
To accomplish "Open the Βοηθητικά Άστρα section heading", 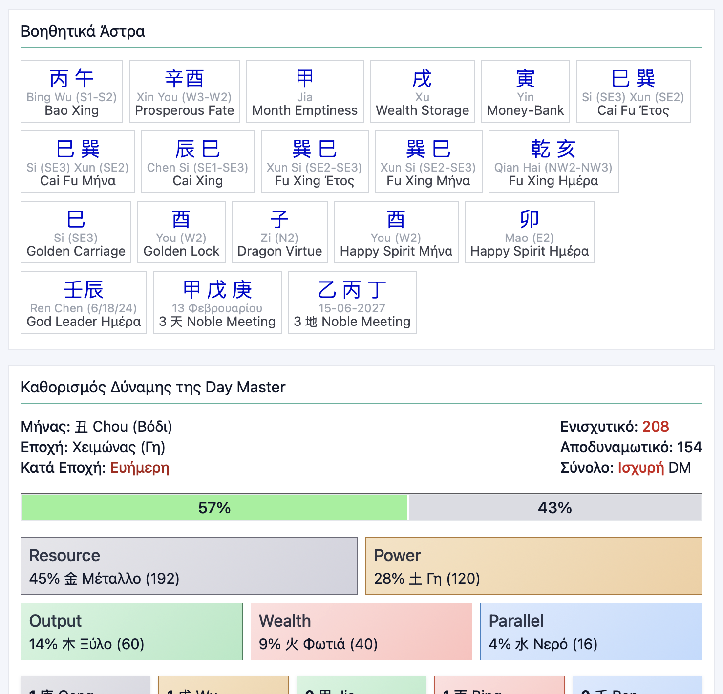I will click(x=83, y=31).
